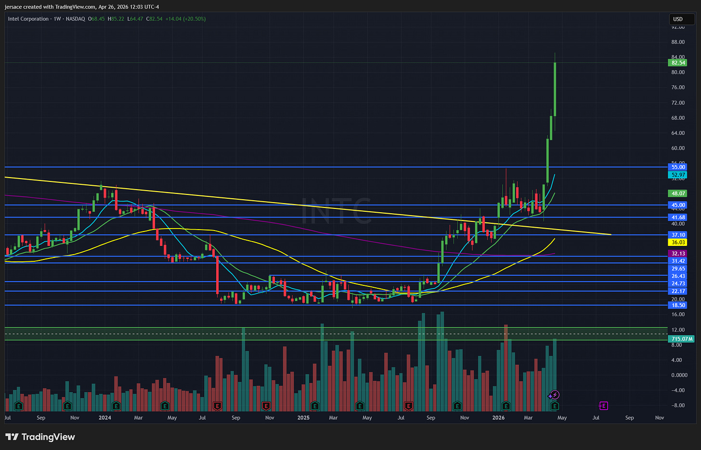
Task: Click the red earnings E marker right of Jul 2025
Action: tap(408, 406)
